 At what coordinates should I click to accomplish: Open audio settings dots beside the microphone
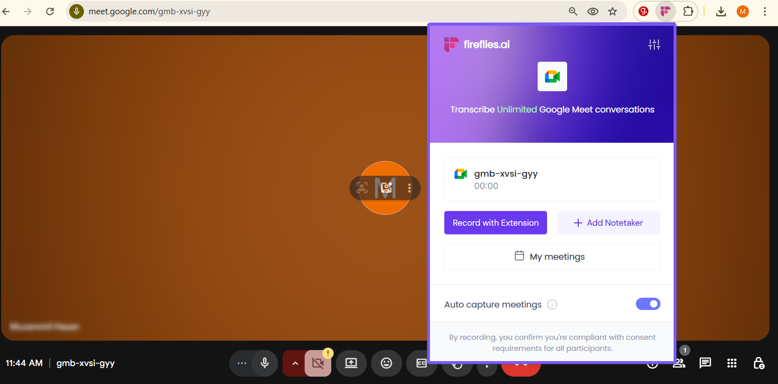coord(242,363)
